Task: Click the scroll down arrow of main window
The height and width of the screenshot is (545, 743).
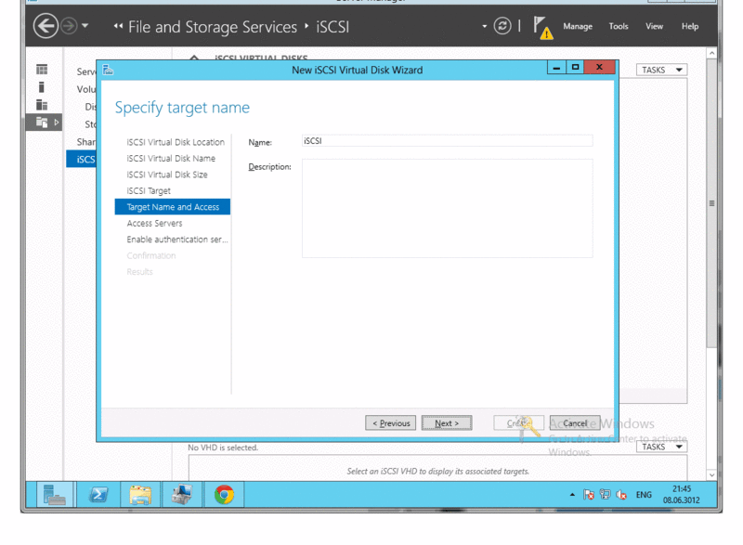Action: click(711, 475)
